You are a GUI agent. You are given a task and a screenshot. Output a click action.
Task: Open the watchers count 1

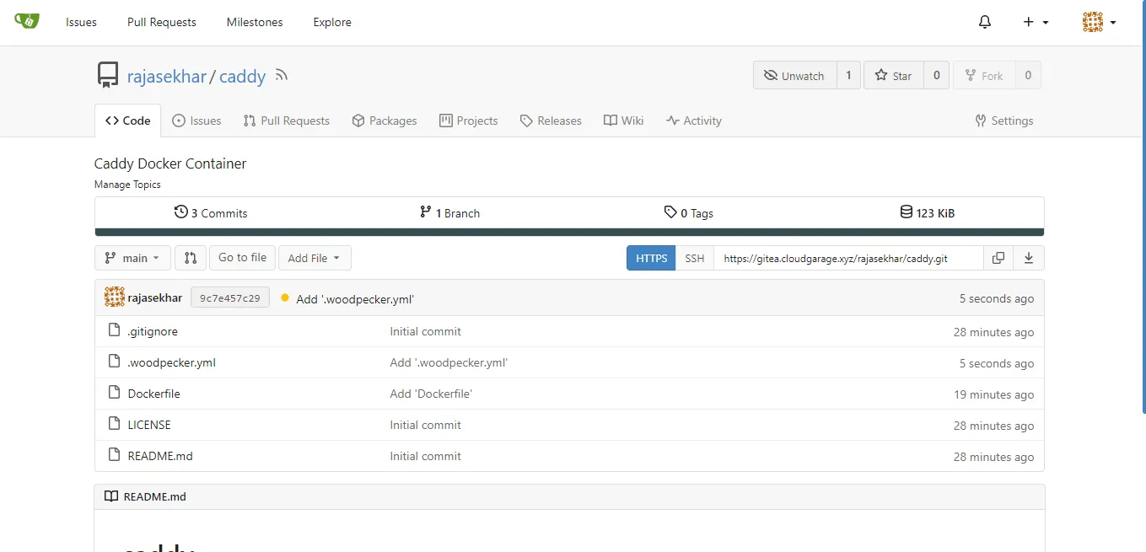click(849, 75)
